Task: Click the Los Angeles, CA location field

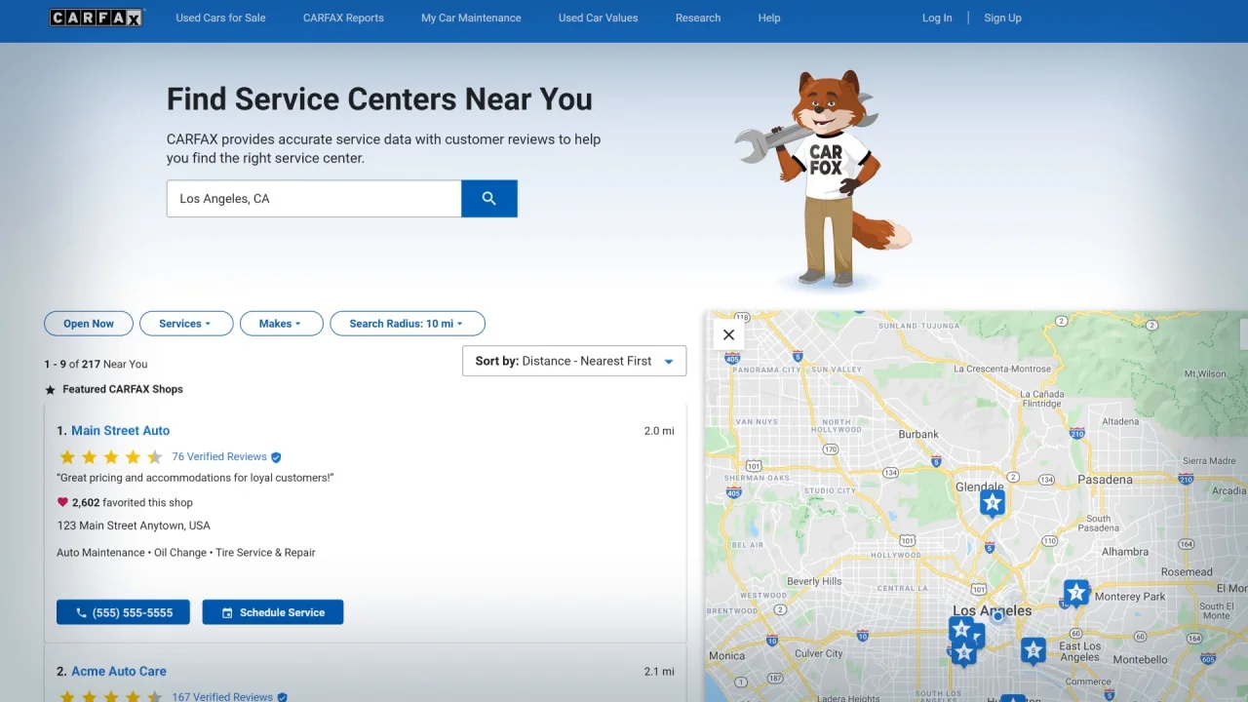Action: (x=314, y=199)
